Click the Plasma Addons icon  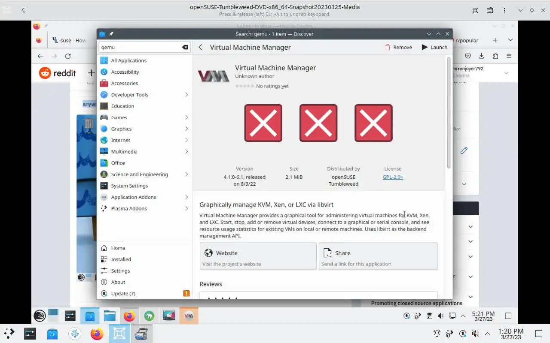104,208
